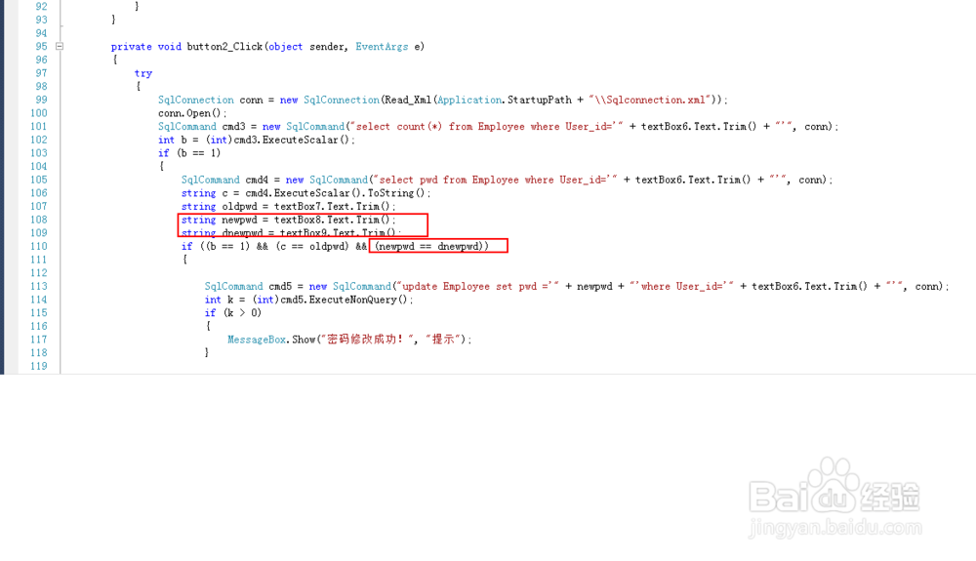Screen dimensions: 976x561
Task: Click 'cmd5' variable on line 113
Action: click(x=280, y=286)
